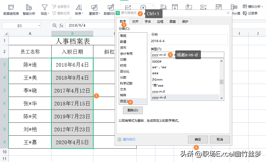Expand the 筛选 dropdown arrow

[x=48, y=13]
